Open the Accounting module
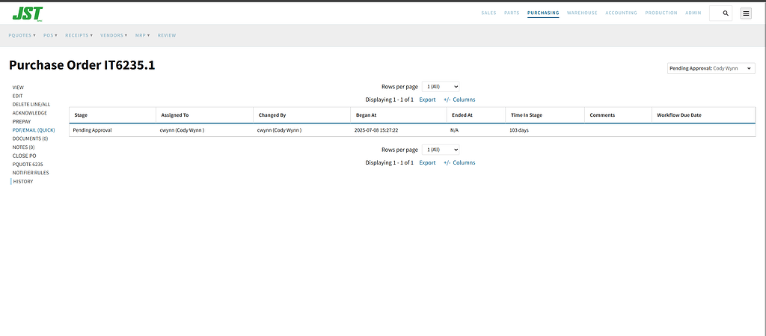766x336 pixels. coord(621,13)
